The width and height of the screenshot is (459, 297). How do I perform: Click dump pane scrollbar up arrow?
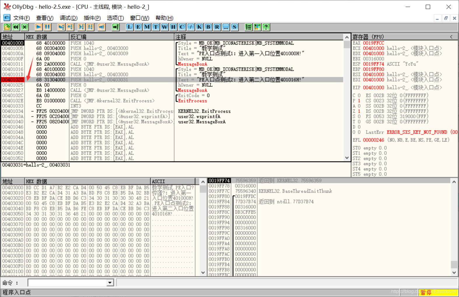click(x=203, y=182)
